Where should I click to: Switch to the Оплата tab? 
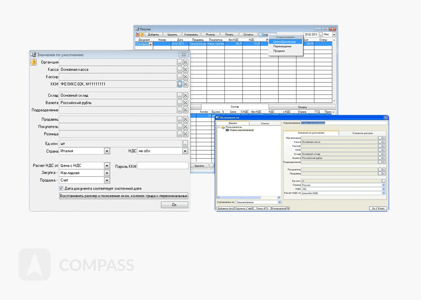tap(302, 107)
